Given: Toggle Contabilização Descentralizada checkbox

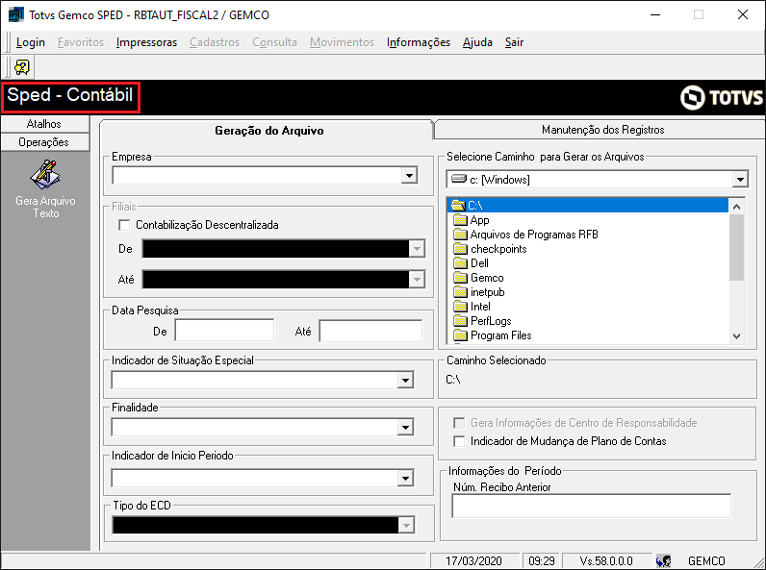Looking at the screenshot, I should [x=124, y=225].
